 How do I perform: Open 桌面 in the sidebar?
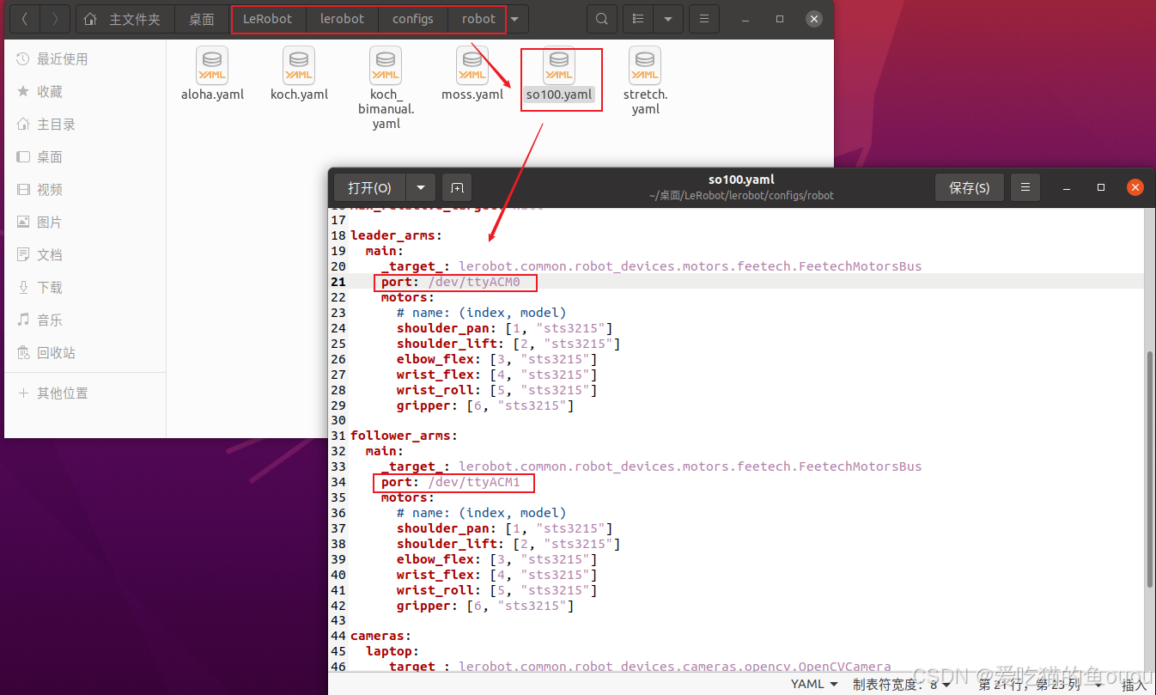coord(85,156)
